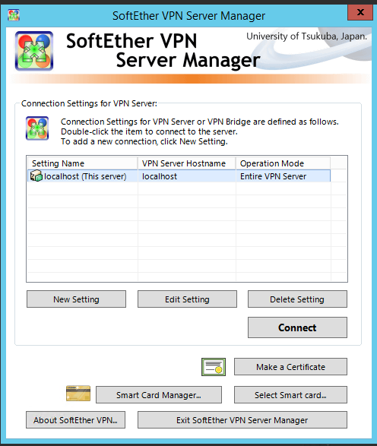Click the Connection Settings section icon
The width and height of the screenshot is (377, 446).
coord(37,128)
